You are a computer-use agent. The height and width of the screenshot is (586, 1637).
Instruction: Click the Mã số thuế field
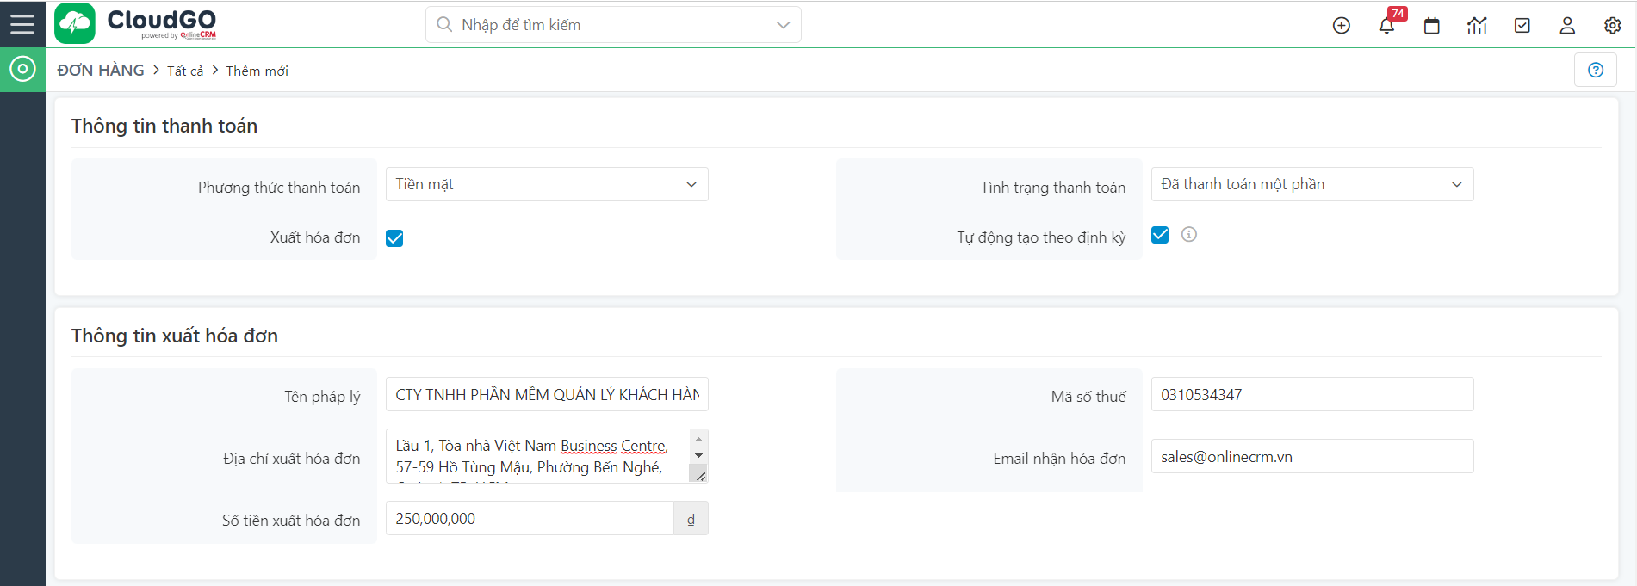tap(1311, 395)
